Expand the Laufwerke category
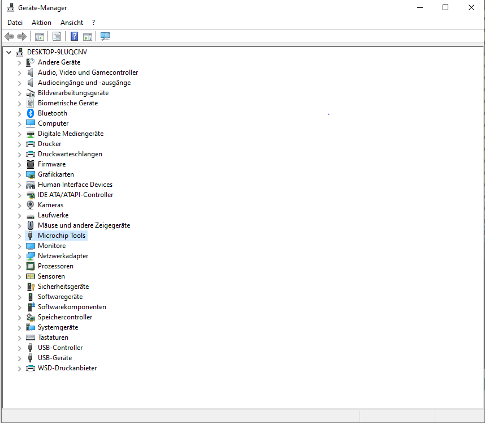The height and width of the screenshot is (423, 485). coord(19,216)
